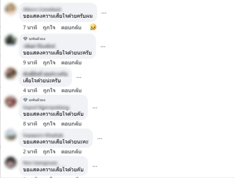Viewport: 235px width, 178px height.
Task: Open the last commenter's profile avatar
Action: tap(10, 162)
